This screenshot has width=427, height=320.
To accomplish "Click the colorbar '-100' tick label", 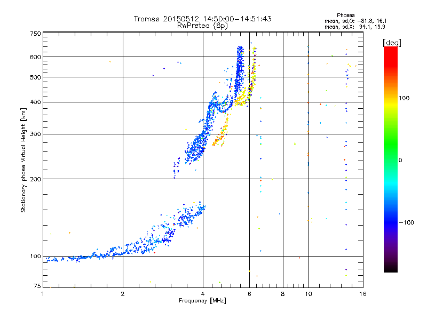I will tap(406, 222).
